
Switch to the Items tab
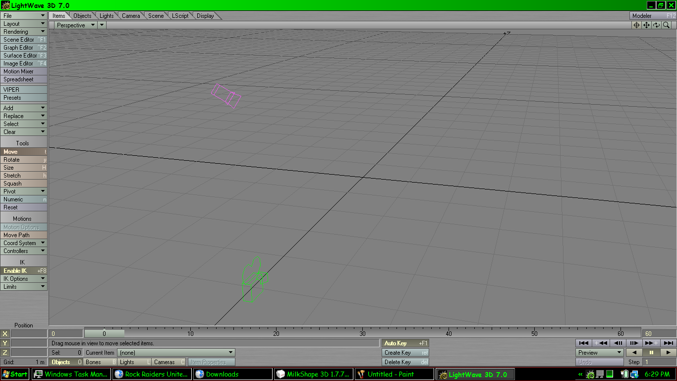coord(59,16)
